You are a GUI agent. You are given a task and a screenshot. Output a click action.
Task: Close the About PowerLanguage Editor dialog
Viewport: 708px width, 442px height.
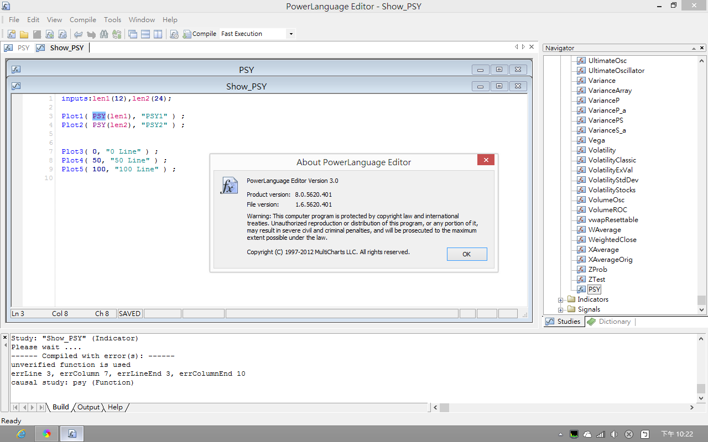click(x=486, y=160)
